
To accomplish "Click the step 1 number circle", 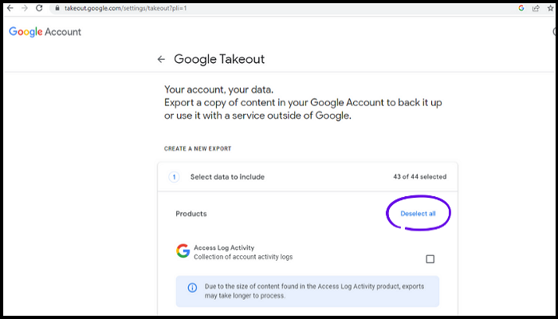I will [x=174, y=177].
